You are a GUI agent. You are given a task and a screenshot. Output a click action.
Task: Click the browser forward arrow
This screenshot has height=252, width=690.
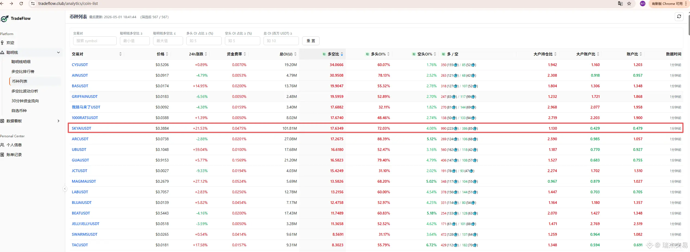(11, 4)
